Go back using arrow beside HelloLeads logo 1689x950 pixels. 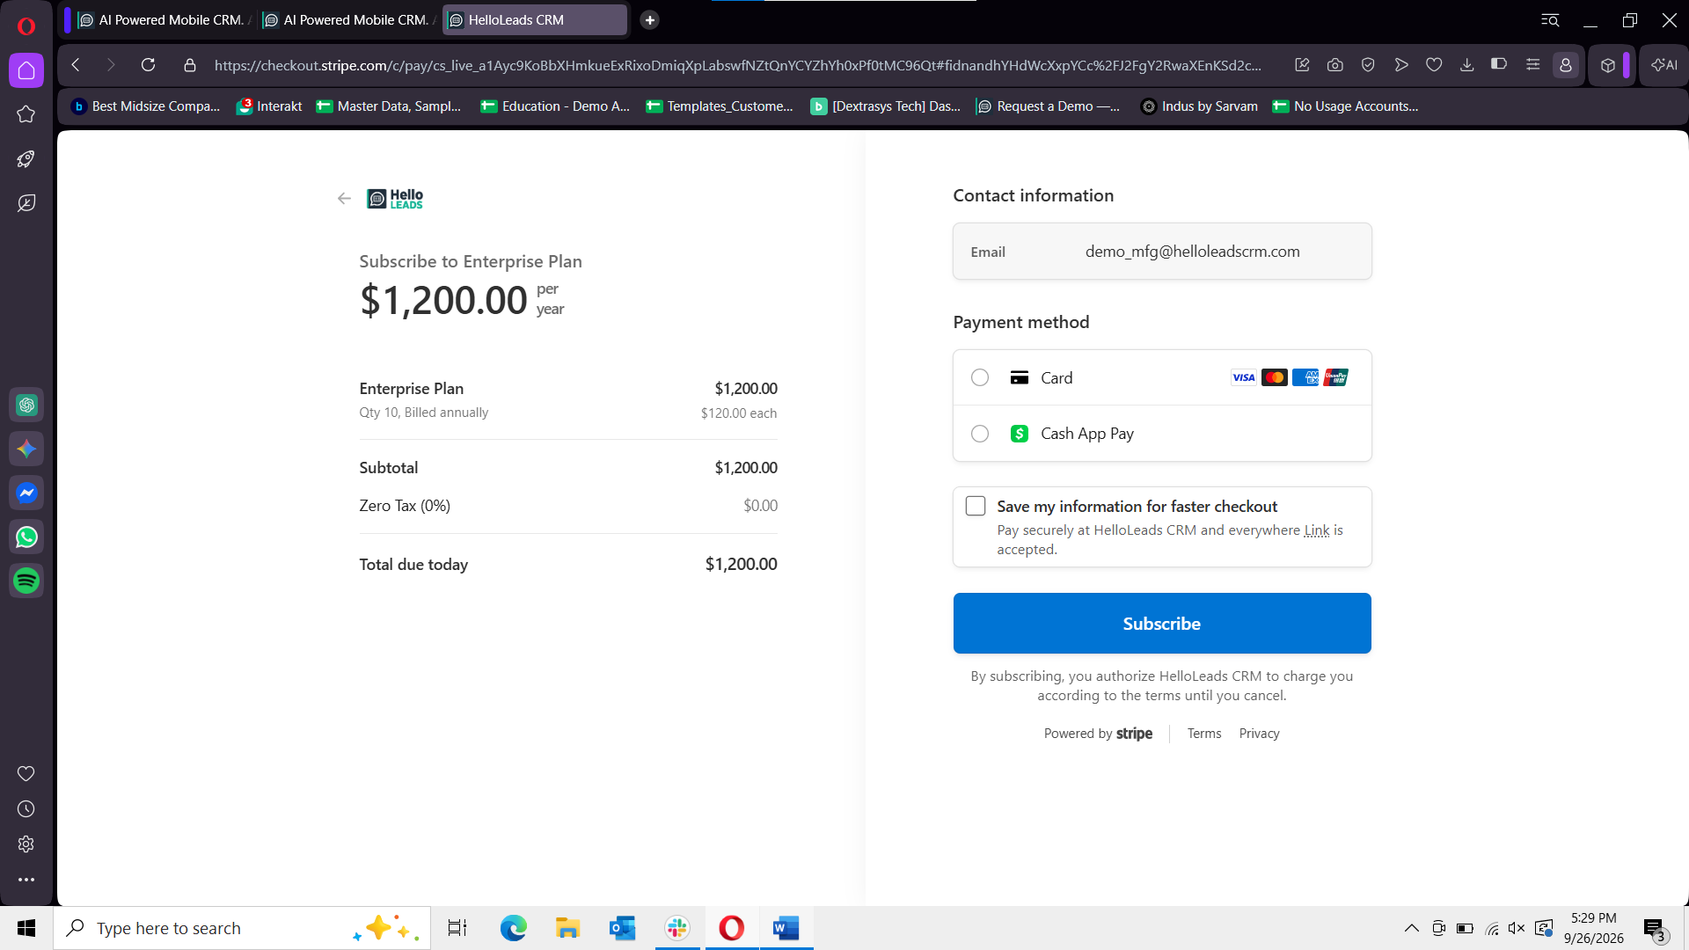[344, 199]
